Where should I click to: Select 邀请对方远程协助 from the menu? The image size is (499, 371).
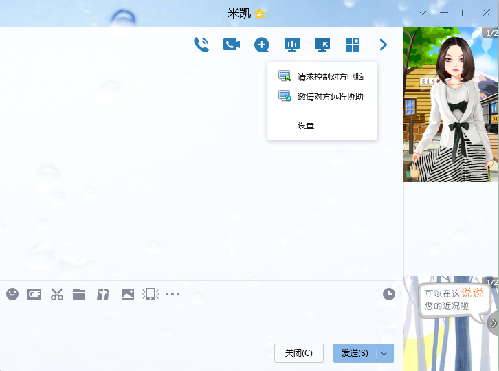(322, 96)
